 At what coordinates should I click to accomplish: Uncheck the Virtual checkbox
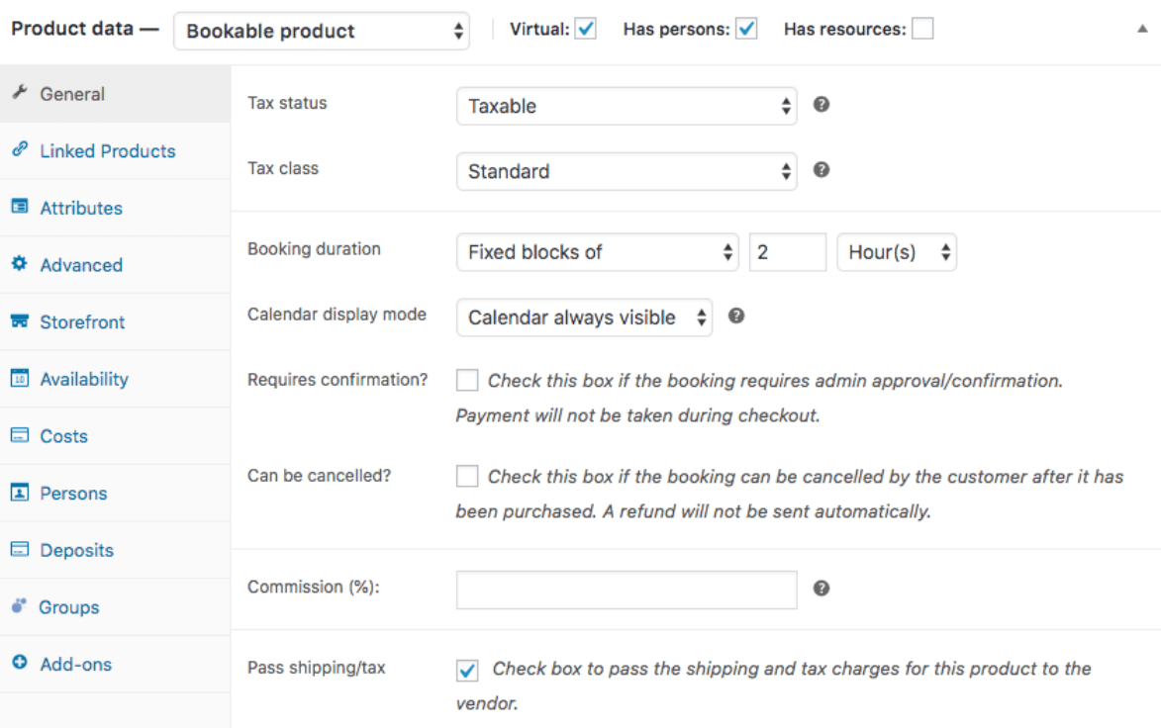tap(585, 30)
